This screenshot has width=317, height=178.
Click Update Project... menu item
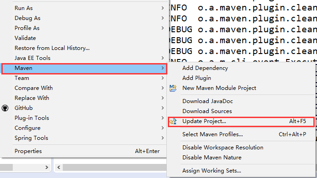(242, 122)
